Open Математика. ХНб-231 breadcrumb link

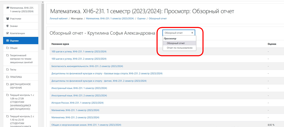[x=110, y=18]
